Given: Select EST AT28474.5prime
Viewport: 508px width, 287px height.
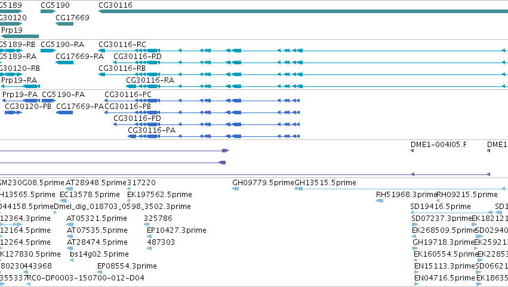Looking at the screenshot, I should pyautogui.click(x=97, y=242).
